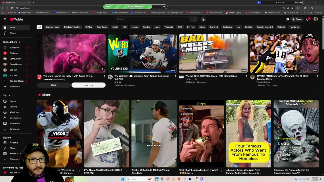Image resolution: width=324 pixels, height=182 pixels.
Task: Select New to you filter chip
Action: pos(294,27)
